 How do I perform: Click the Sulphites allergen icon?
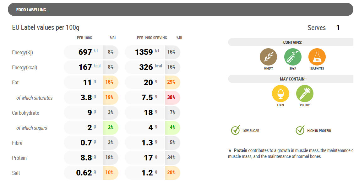click(x=317, y=57)
